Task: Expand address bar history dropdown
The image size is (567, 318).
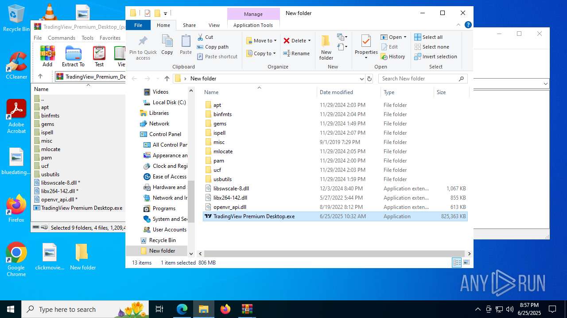Action: pos(362,79)
